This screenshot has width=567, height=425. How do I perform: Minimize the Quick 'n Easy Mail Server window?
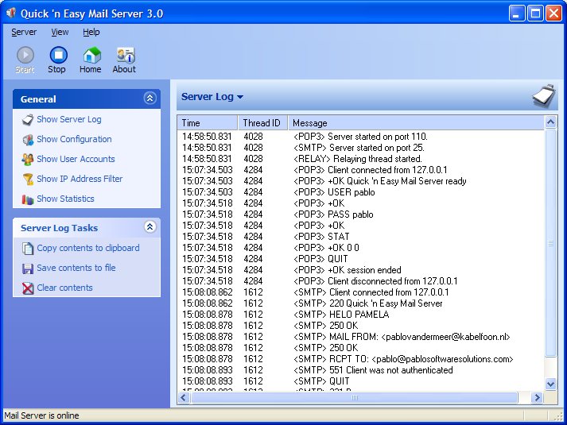coord(517,14)
